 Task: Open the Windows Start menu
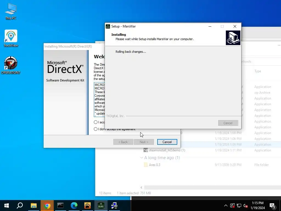pos(7,206)
